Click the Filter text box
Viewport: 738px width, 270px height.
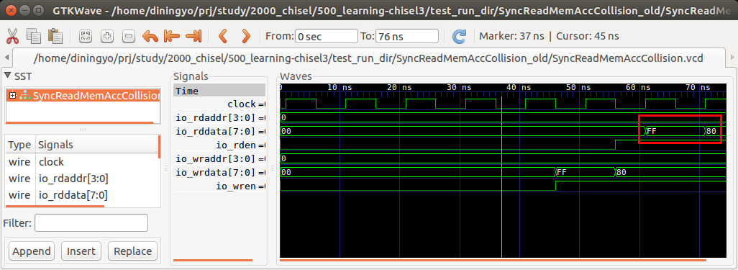91,223
